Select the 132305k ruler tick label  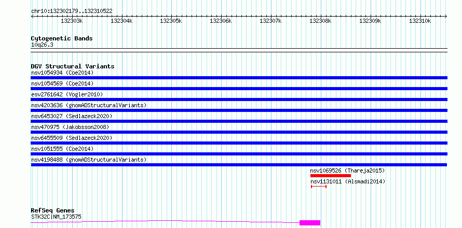(x=171, y=21)
